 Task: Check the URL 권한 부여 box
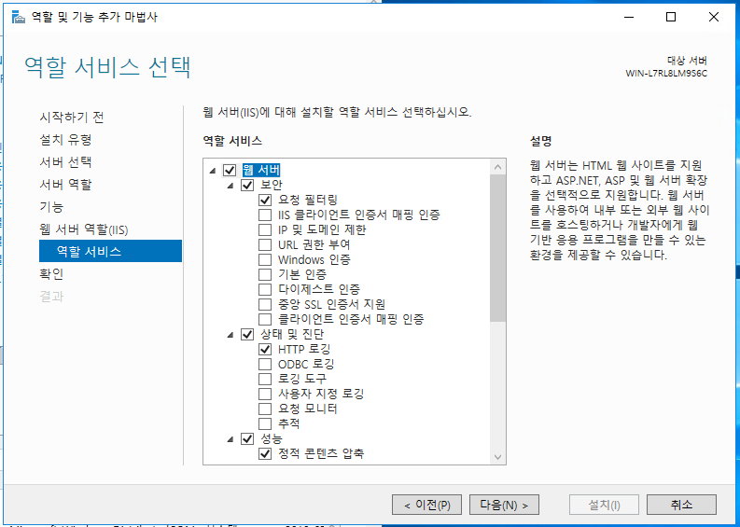click(265, 245)
